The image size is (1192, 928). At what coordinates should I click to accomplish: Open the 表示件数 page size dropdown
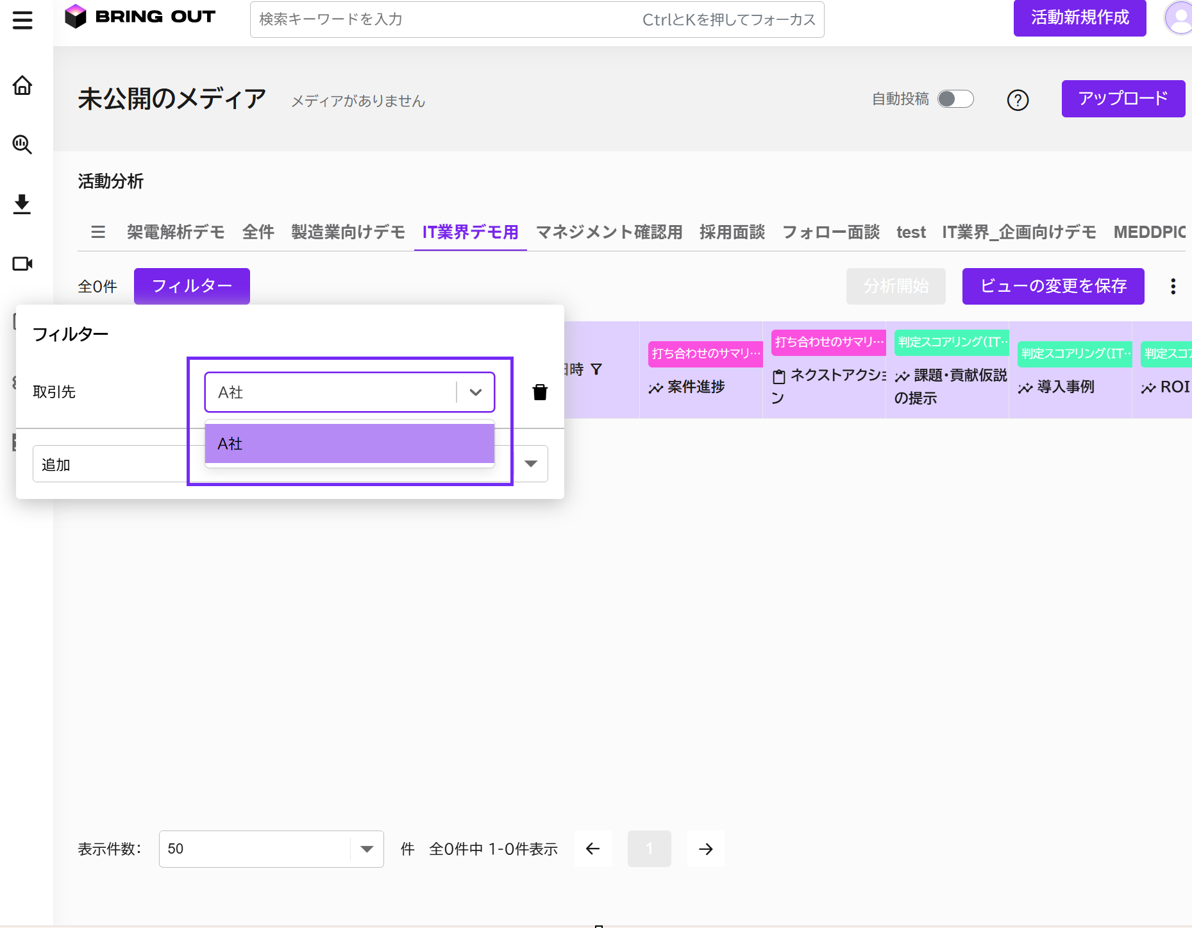coord(366,849)
